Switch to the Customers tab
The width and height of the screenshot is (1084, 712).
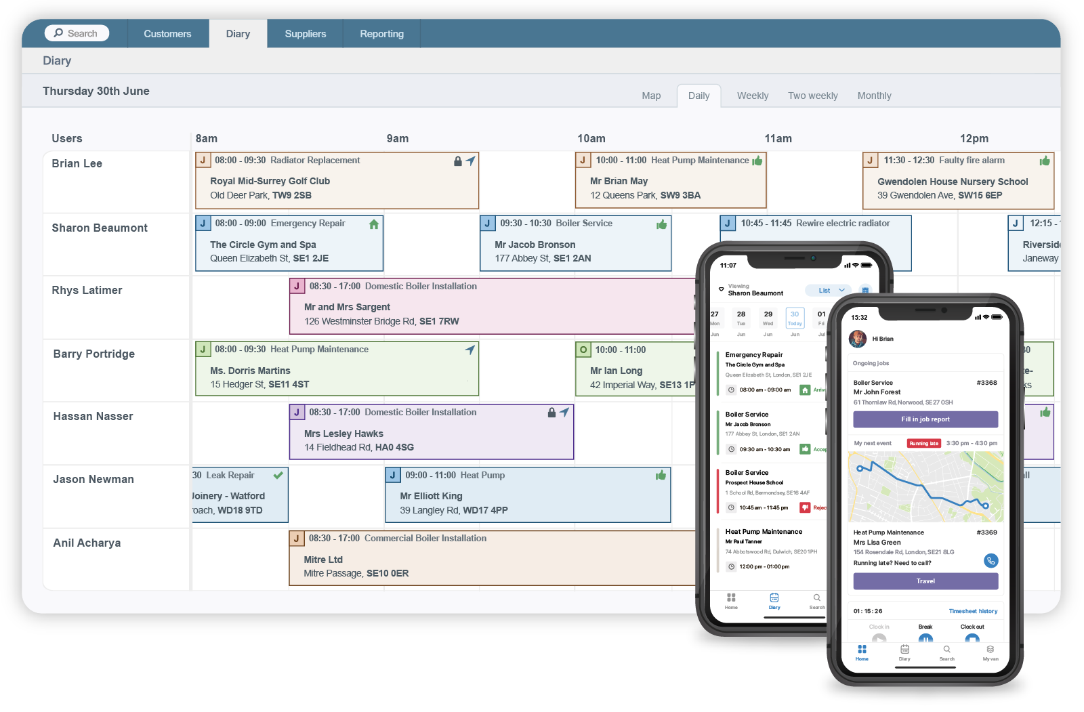(x=167, y=33)
